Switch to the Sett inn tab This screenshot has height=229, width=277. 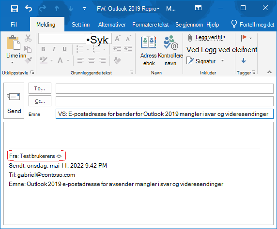[x=80, y=25]
